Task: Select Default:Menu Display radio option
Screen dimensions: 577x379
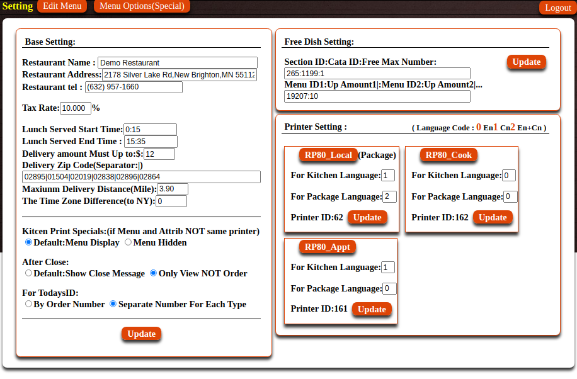Action: tap(28, 242)
